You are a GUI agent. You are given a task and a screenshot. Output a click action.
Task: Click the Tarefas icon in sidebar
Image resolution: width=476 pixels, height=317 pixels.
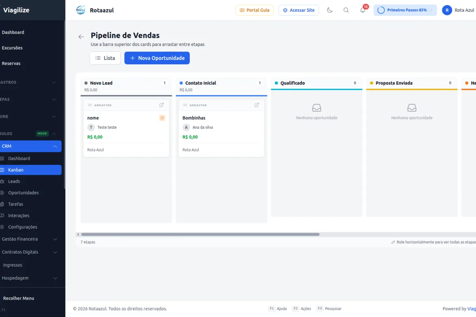point(2,204)
